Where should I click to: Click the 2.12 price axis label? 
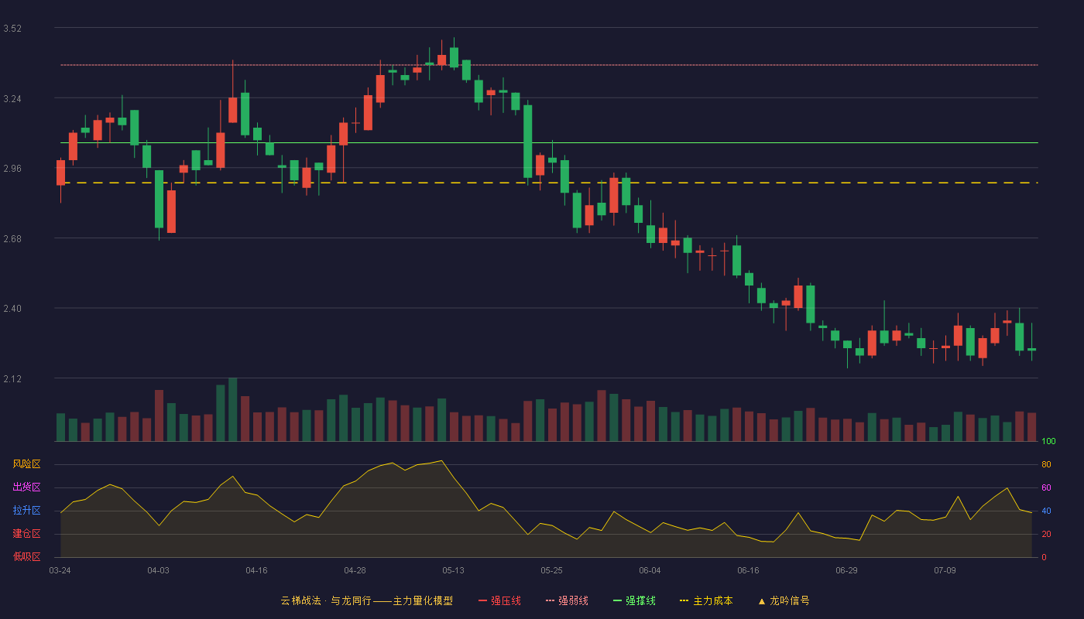click(x=12, y=379)
